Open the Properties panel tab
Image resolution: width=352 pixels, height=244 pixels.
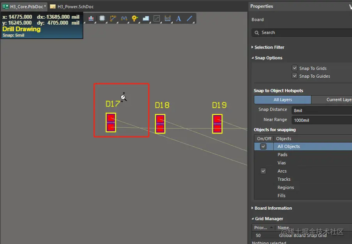262,6
